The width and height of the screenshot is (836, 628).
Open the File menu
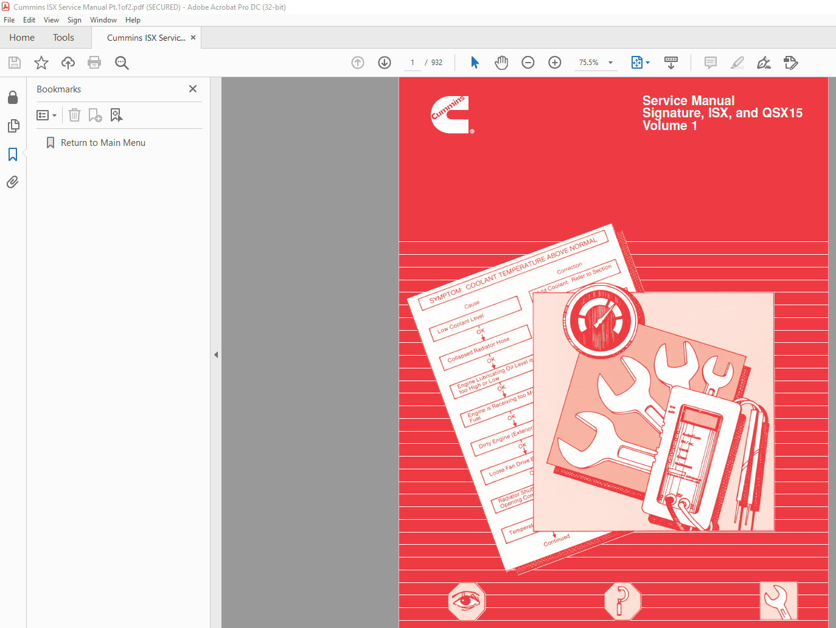point(9,20)
